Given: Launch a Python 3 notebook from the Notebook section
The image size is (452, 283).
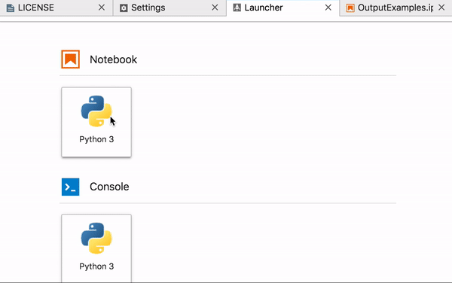Looking at the screenshot, I should pyautogui.click(x=96, y=122).
